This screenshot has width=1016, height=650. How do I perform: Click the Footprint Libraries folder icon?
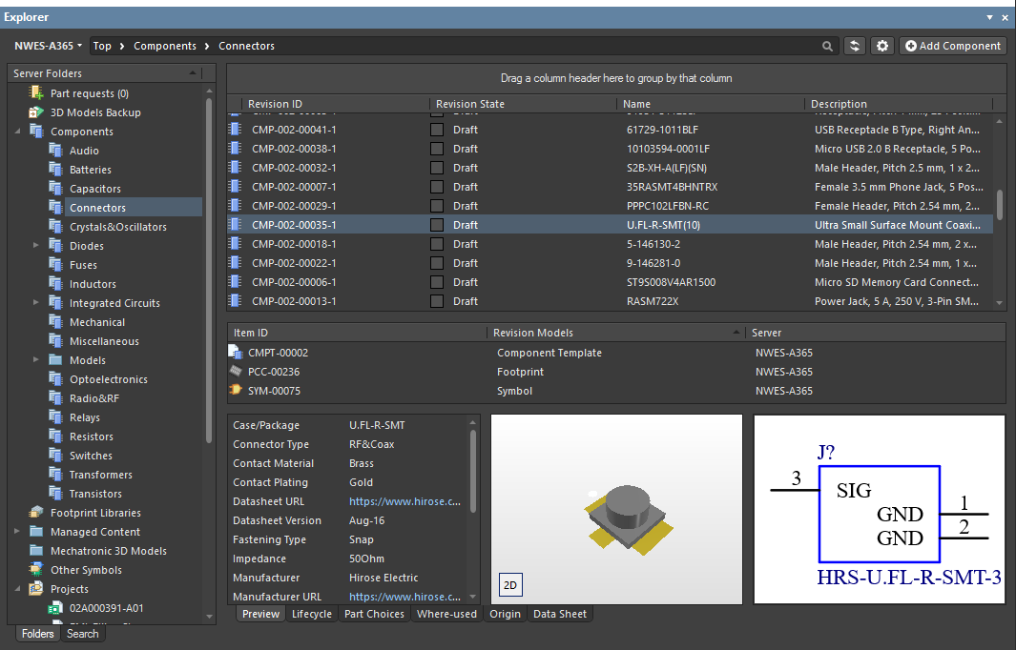tap(36, 512)
